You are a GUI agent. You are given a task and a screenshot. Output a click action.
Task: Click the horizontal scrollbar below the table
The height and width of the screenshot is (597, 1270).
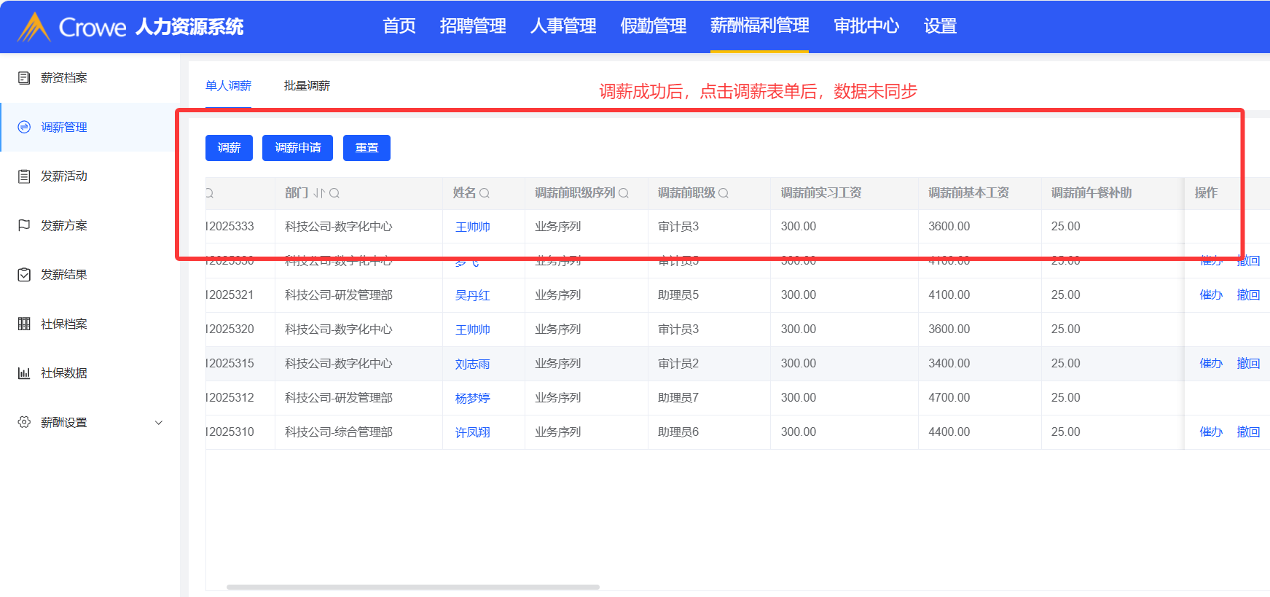click(x=412, y=587)
